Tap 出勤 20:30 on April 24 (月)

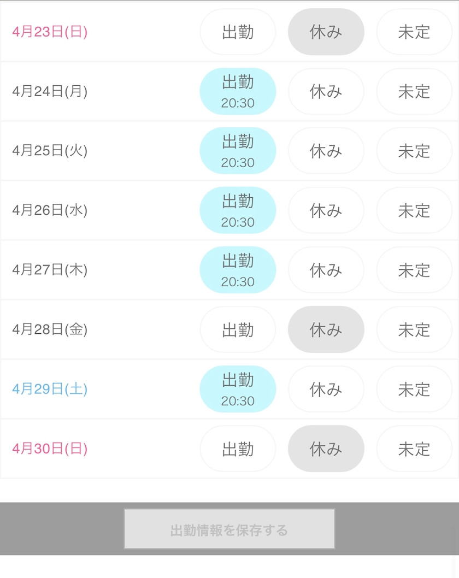[238, 92]
